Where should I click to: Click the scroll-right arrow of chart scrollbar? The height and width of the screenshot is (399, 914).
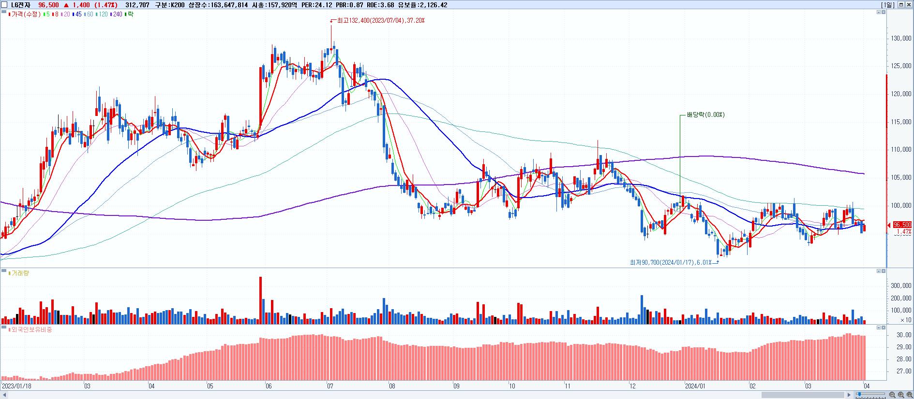849,395
